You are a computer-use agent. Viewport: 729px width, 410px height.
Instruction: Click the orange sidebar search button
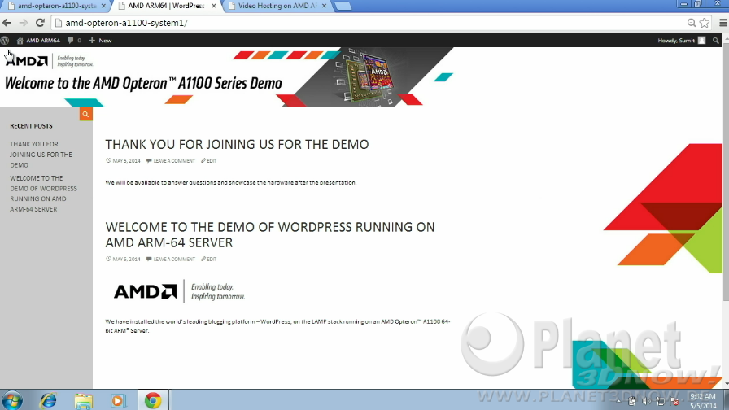tap(85, 114)
